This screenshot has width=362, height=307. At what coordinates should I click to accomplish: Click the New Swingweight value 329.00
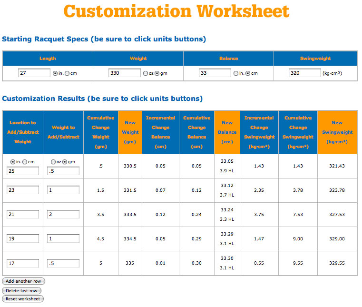pos(337,238)
